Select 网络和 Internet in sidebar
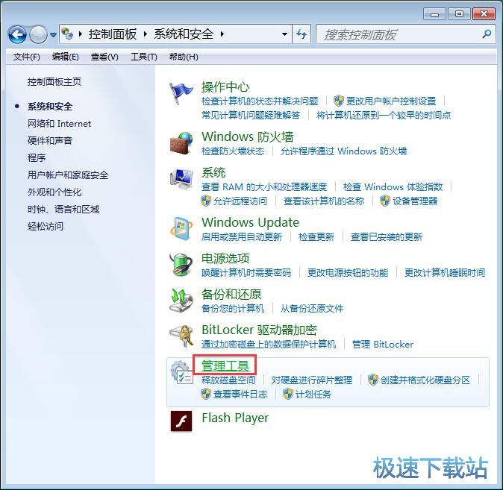This screenshot has height=490, width=503. pos(60,124)
